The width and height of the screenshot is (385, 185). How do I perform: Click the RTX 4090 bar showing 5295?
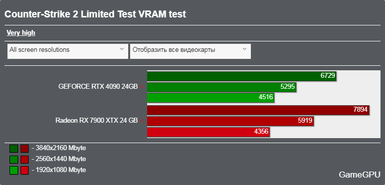click(x=222, y=87)
